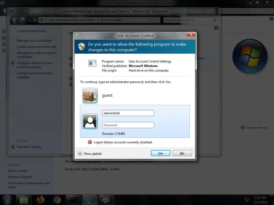
Task: Click the Forward arrow in User Accounts window
Action: (22, 20)
